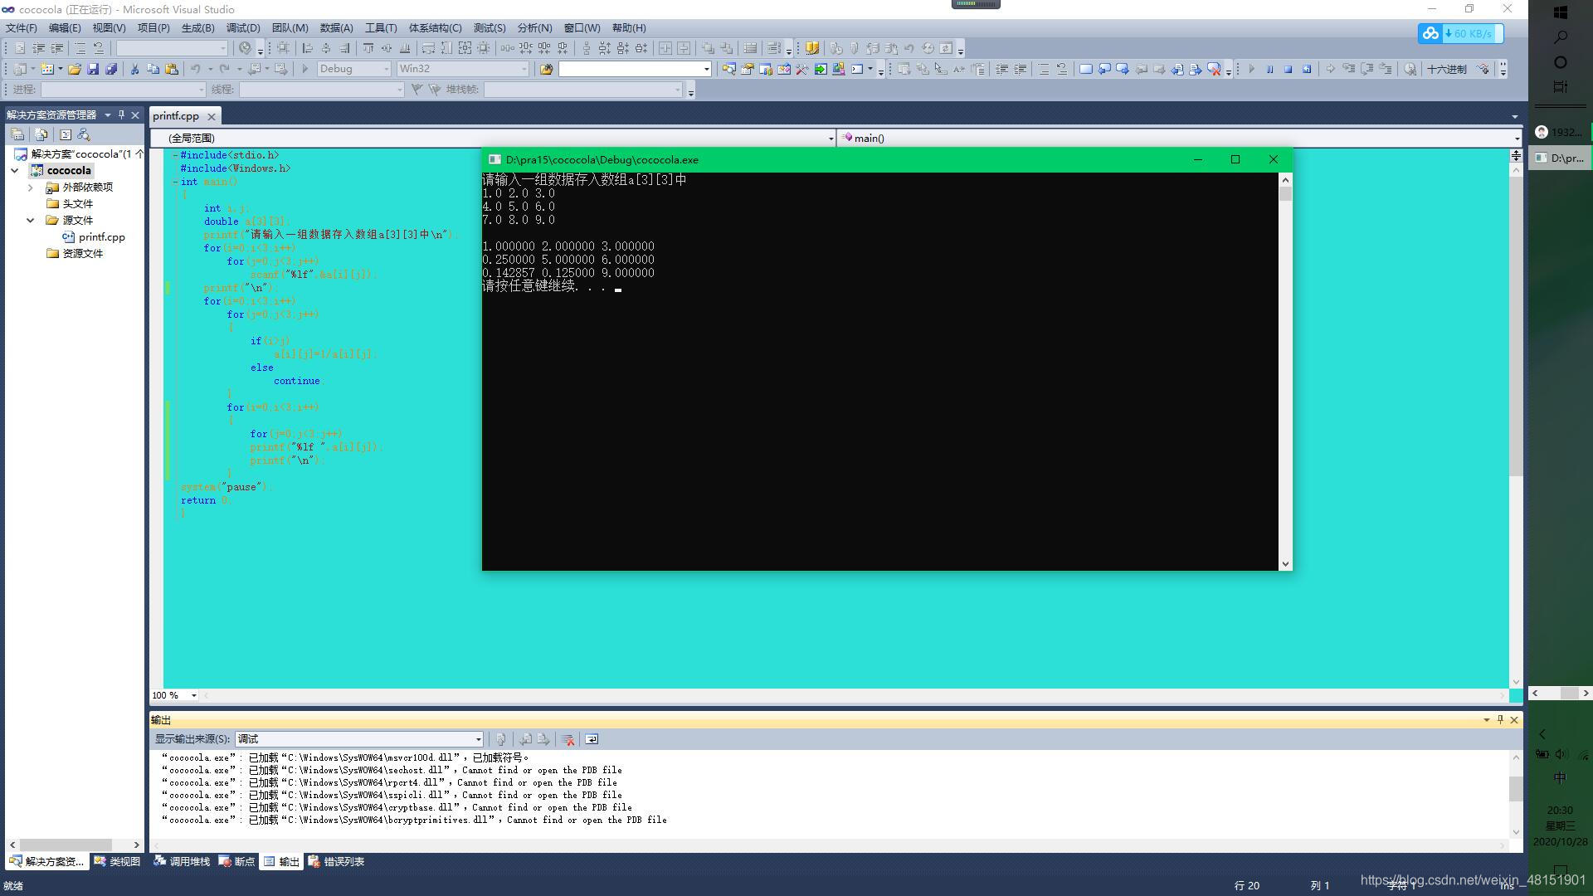Toggle hexadecimal display (十六进制)
The height and width of the screenshot is (896, 1593).
tap(1446, 69)
